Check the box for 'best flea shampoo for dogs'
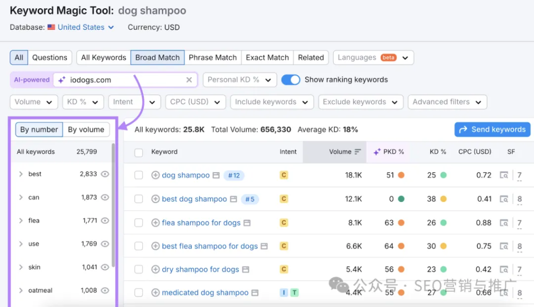The width and height of the screenshot is (534, 307). coord(139,246)
